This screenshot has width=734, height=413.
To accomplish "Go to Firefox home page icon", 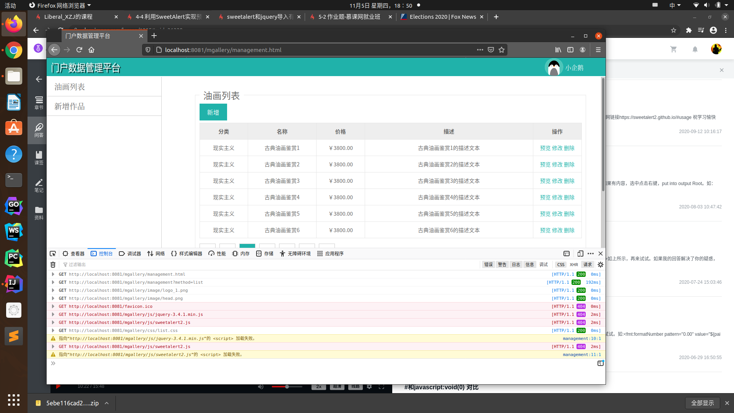I will 91,50.
